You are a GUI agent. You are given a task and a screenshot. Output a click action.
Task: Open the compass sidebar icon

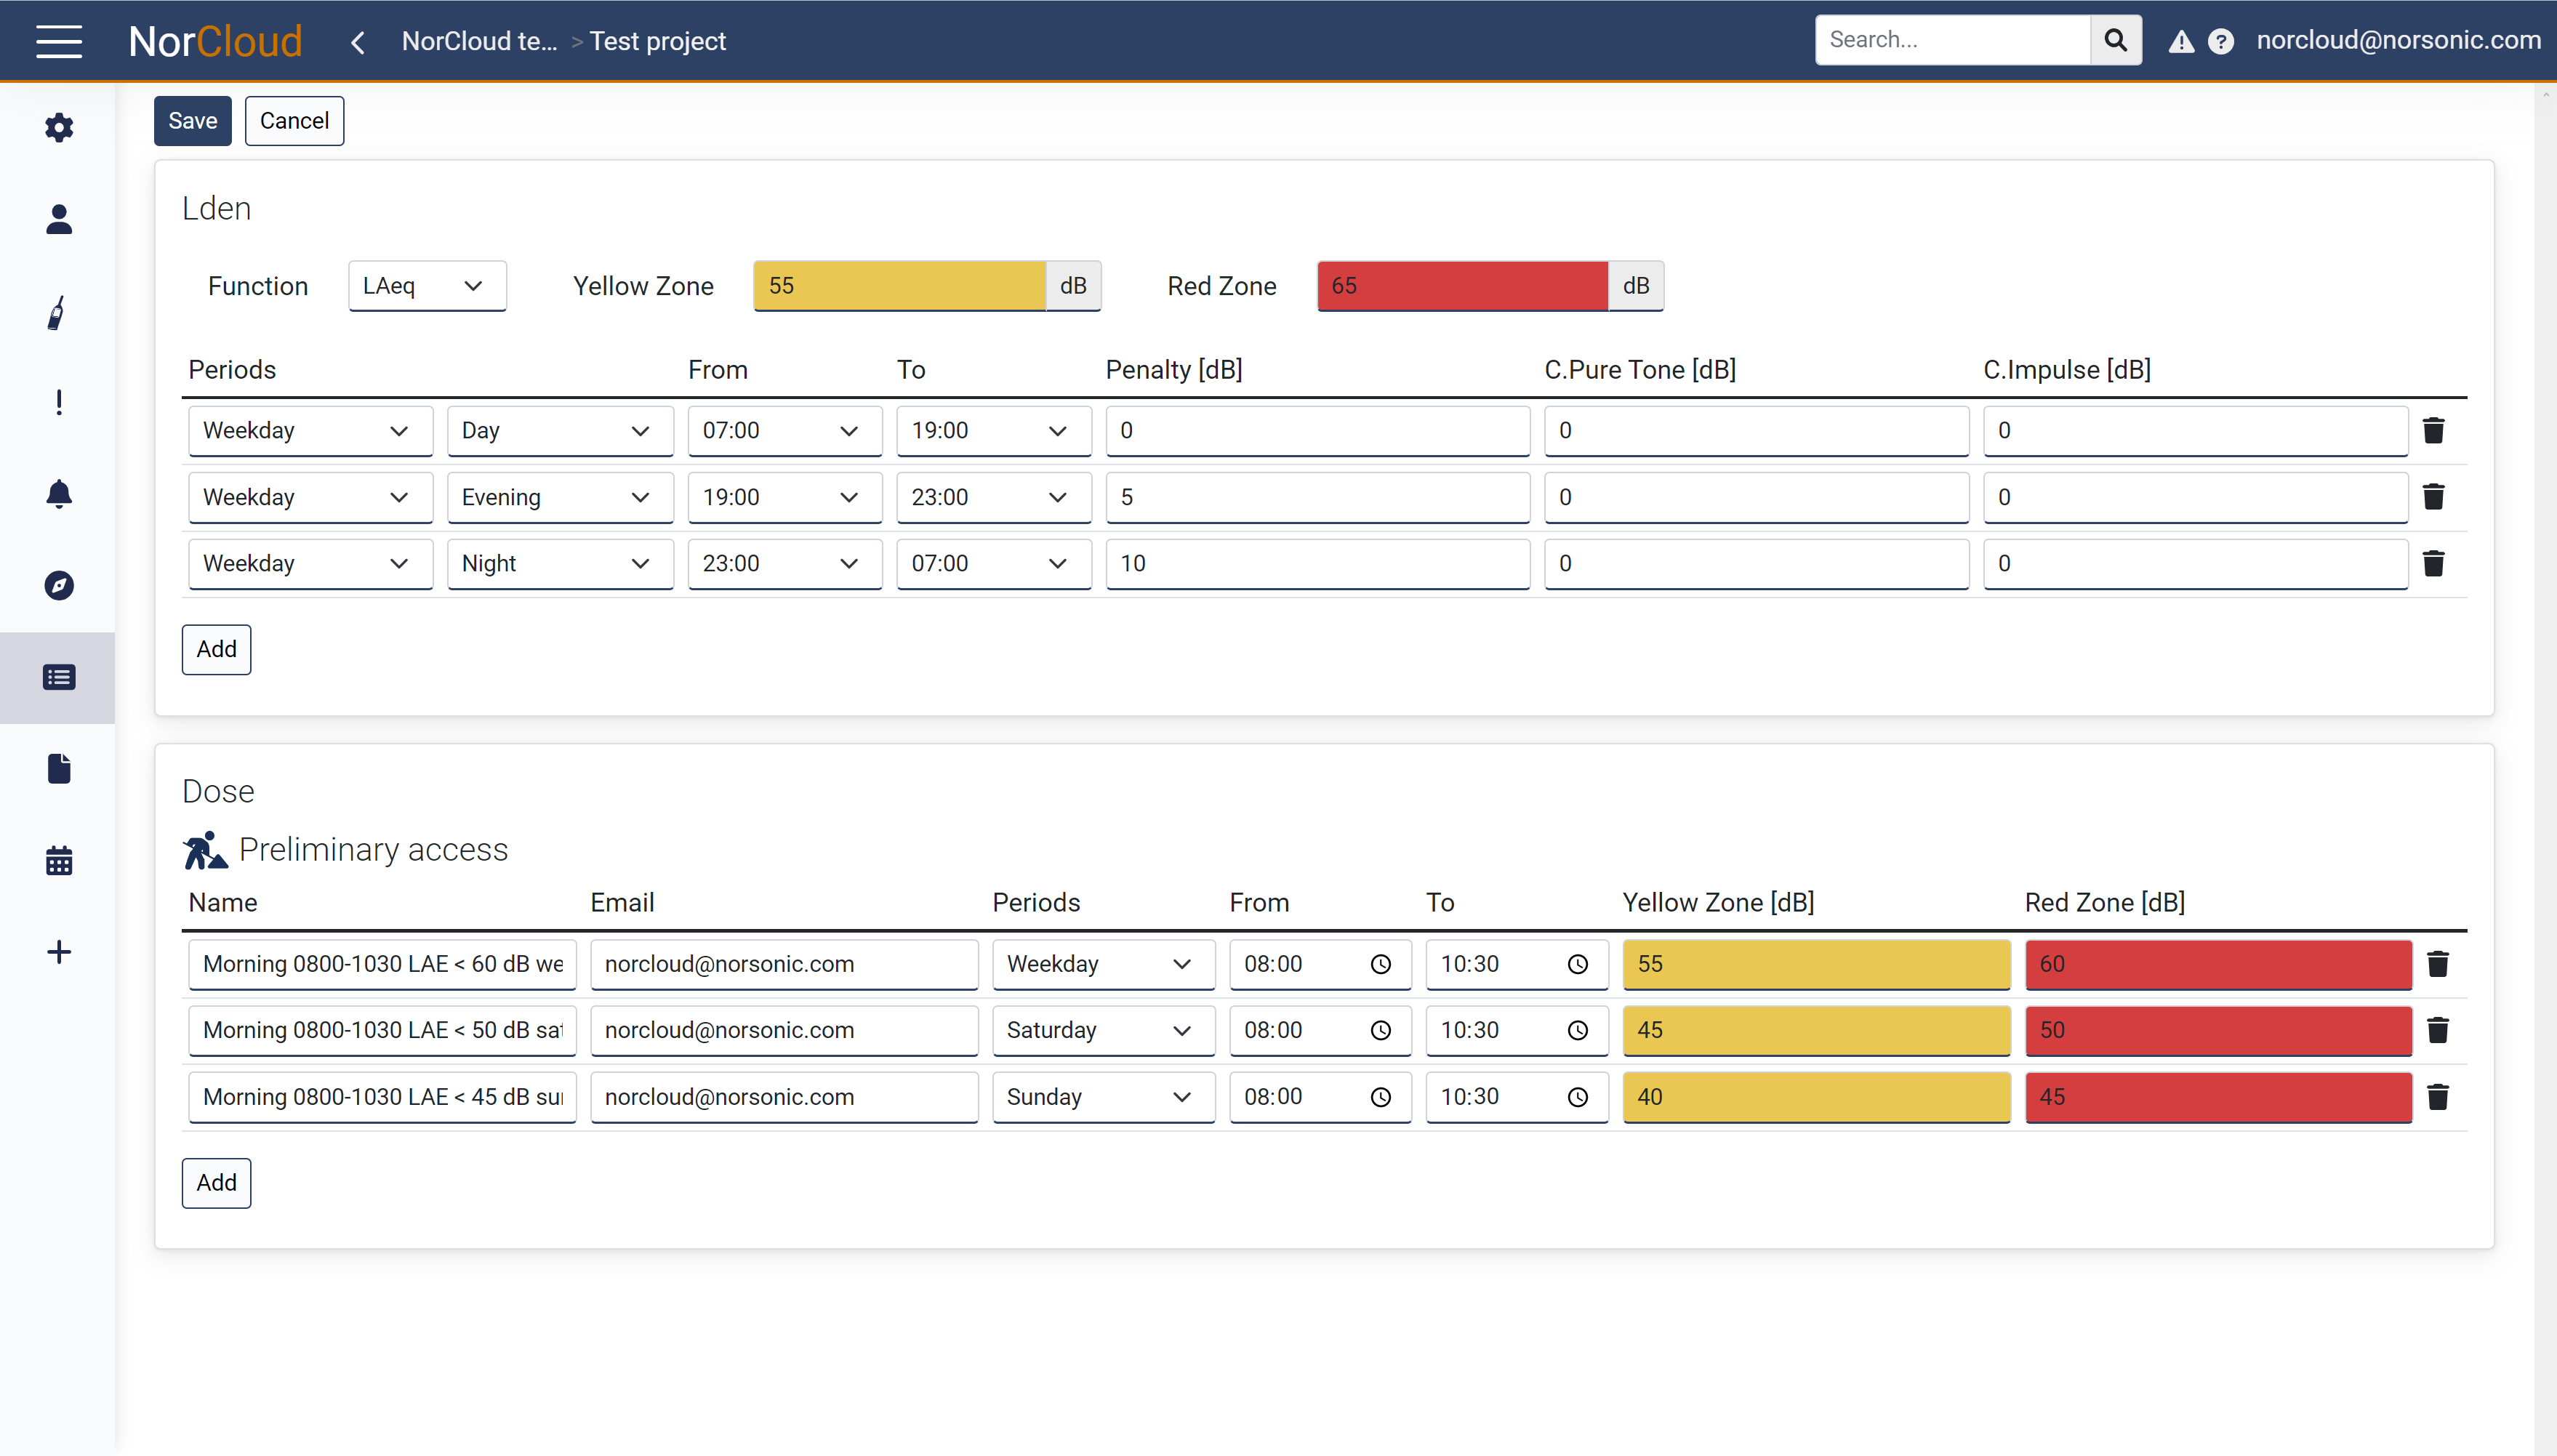point(59,585)
